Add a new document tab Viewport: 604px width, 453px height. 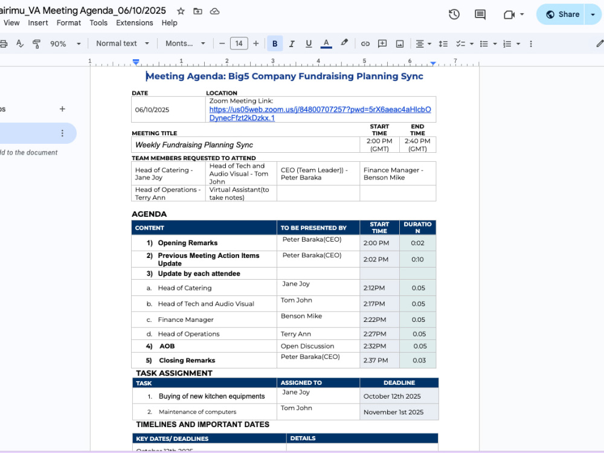click(x=62, y=109)
